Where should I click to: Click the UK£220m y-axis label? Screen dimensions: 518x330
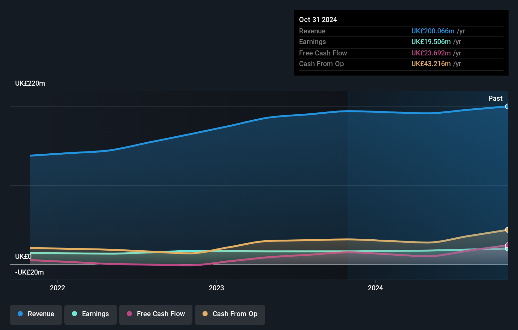coord(30,83)
